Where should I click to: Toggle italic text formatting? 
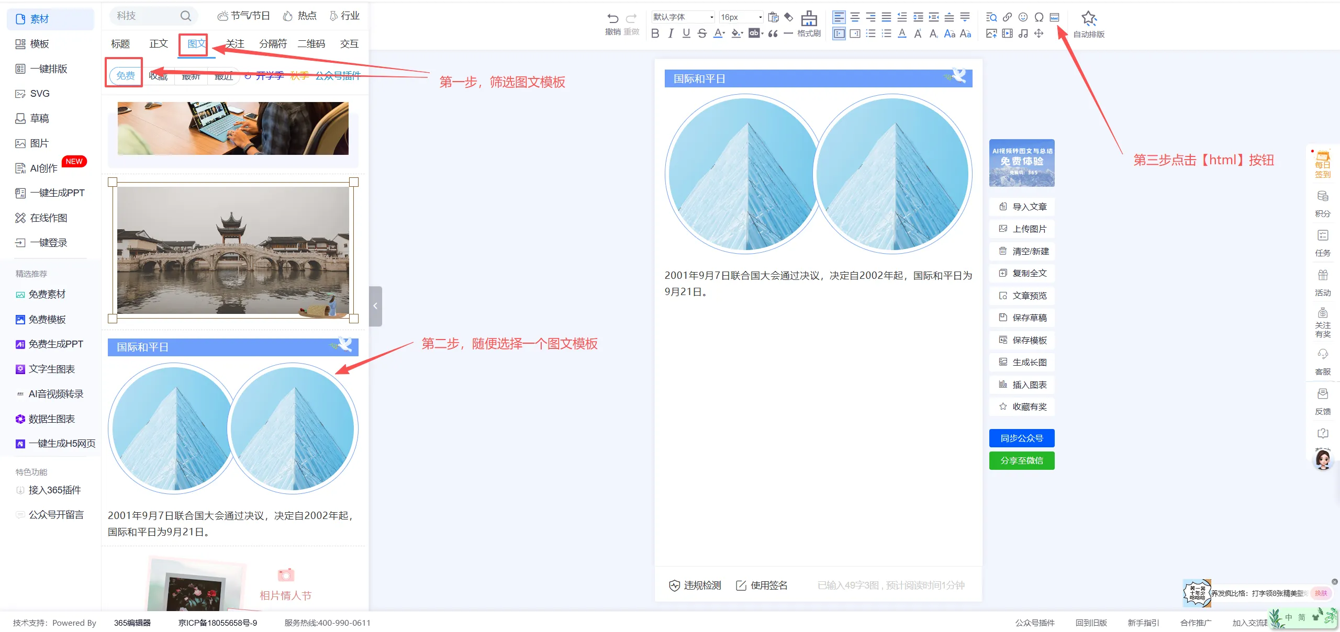(x=671, y=33)
